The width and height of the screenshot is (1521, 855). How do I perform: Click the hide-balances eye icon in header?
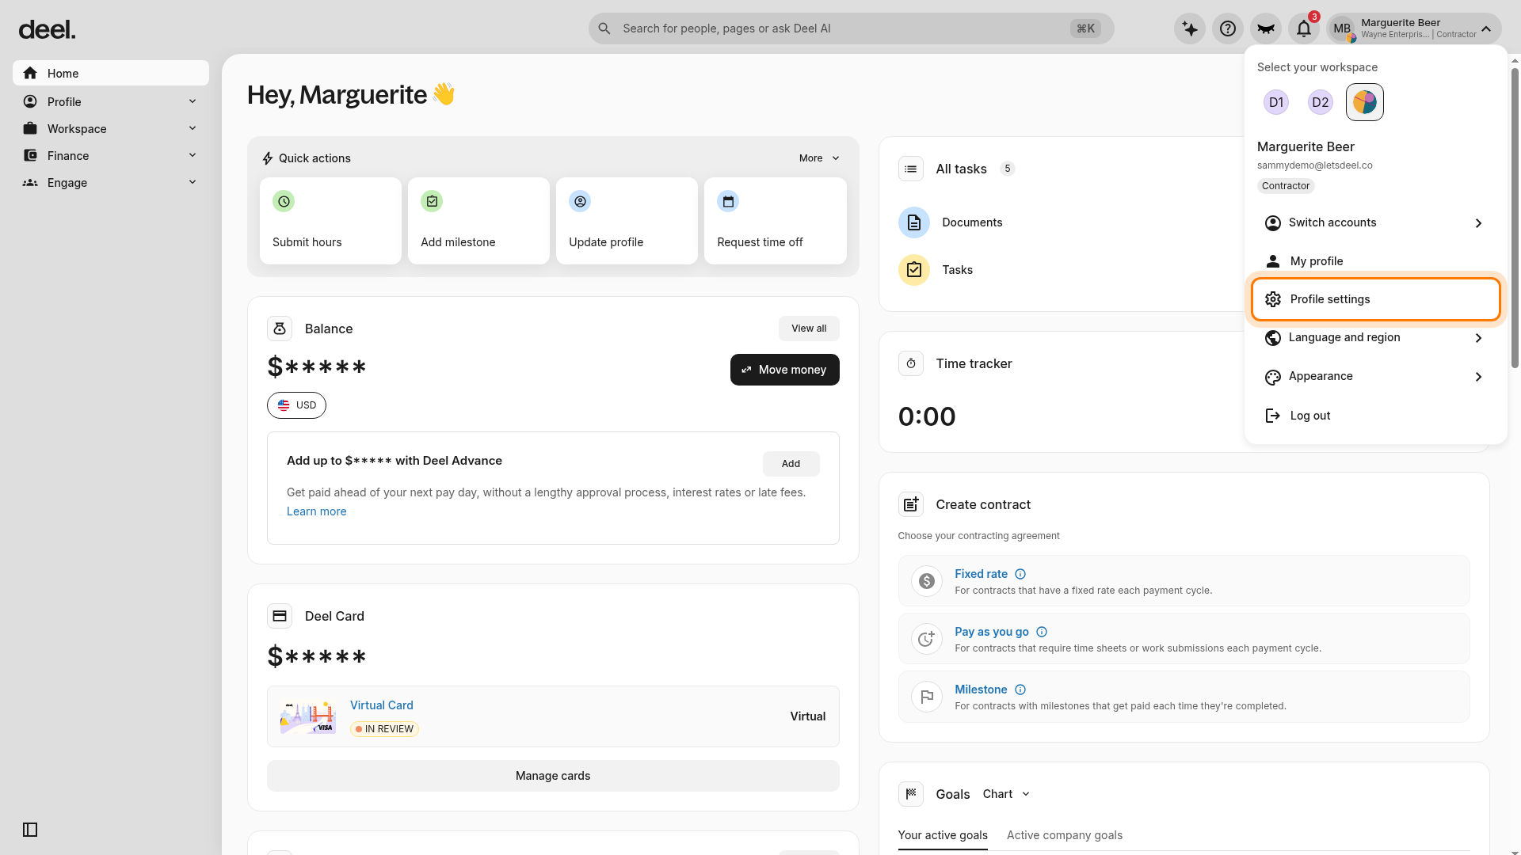click(x=1266, y=28)
